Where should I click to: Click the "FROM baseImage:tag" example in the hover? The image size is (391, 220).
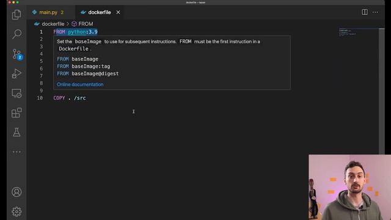coord(83,67)
